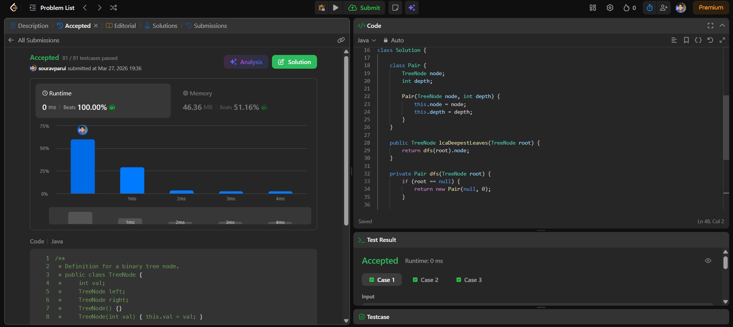Run code with the play button
The width and height of the screenshot is (733, 327).
(335, 8)
